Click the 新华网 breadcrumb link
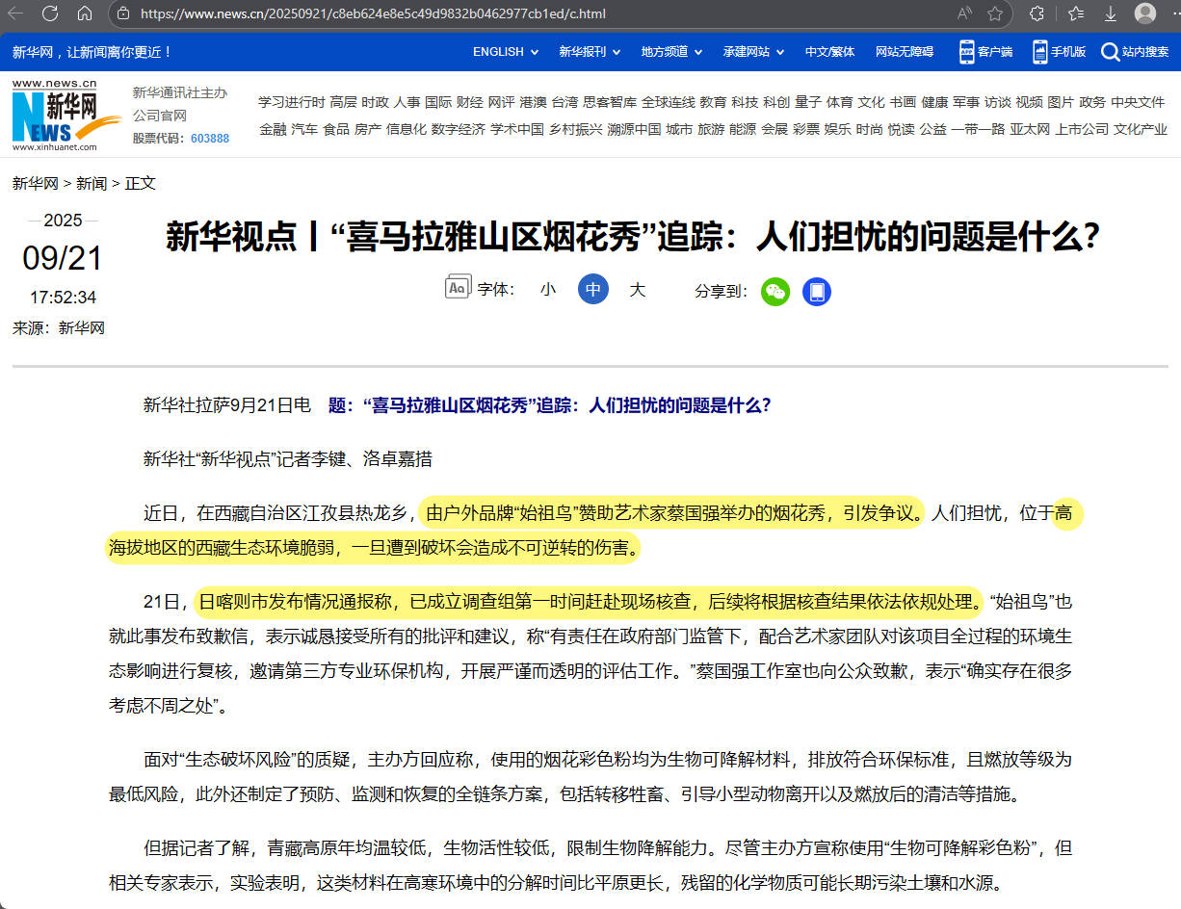Image resolution: width=1181 pixels, height=909 pixels. click(x=34, y=183)
